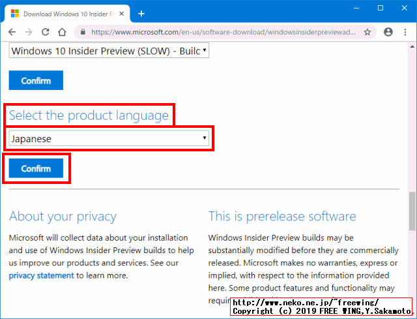417x319 pixels.
Task: Open the user profile avatar icon
Action: pyautogui.click(x=388, y=32)
